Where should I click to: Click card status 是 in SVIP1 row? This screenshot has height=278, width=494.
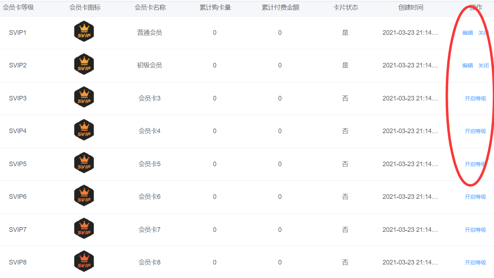coord(345,33)
